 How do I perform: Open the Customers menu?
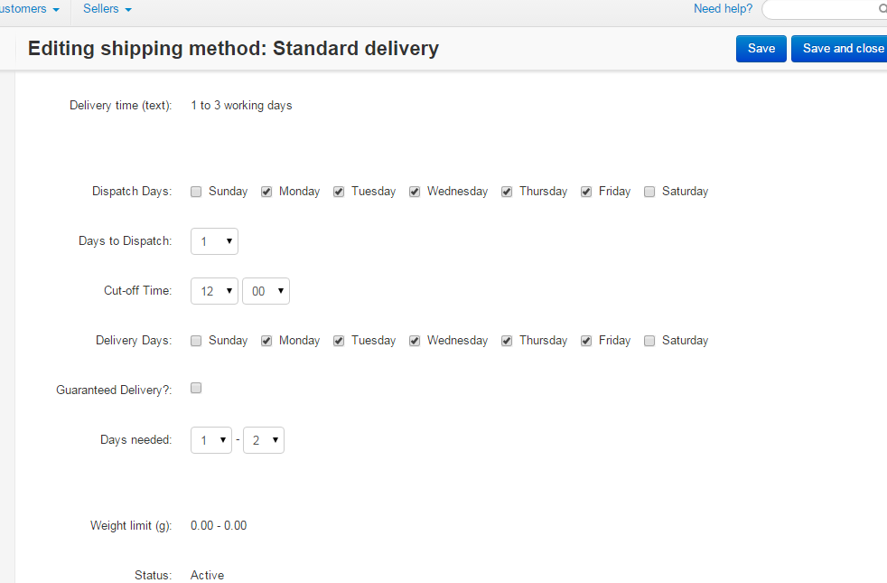coord(31,9)
